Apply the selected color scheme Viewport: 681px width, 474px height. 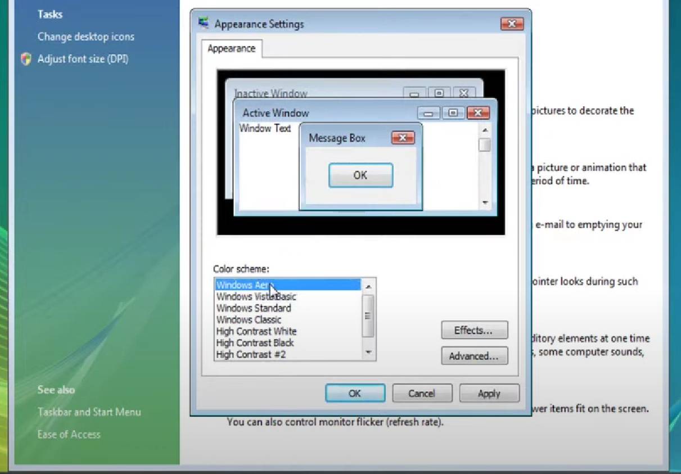coord(489,394)
